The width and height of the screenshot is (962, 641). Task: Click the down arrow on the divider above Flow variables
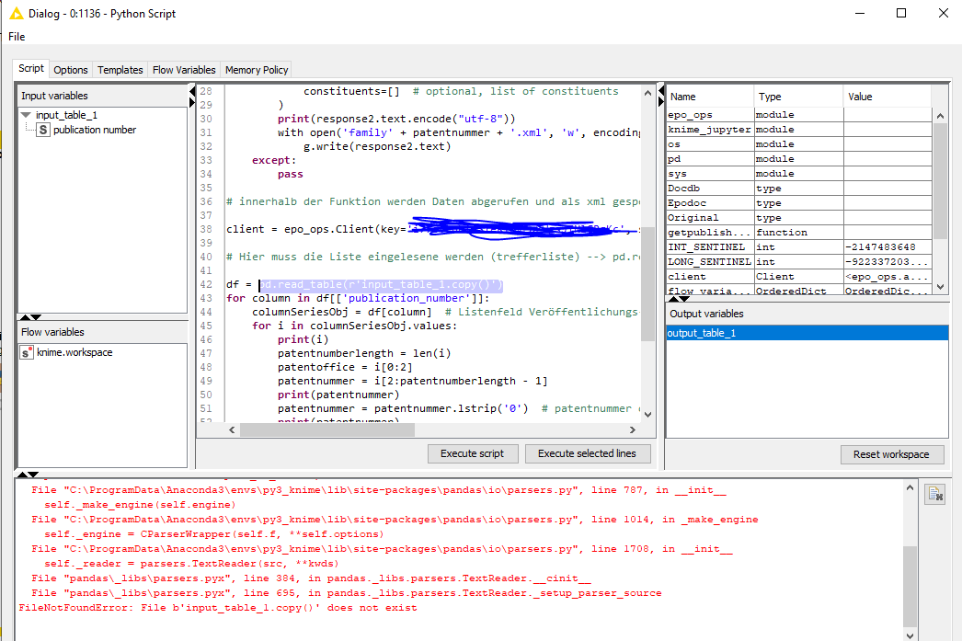[36, 317]
